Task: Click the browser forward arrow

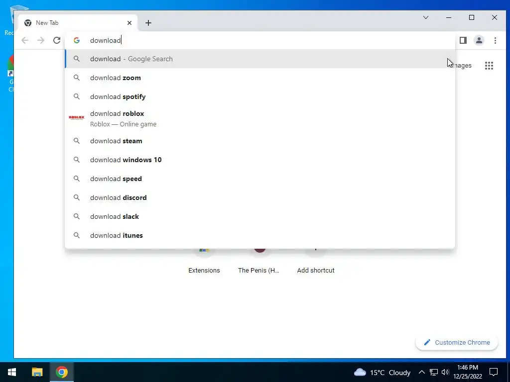Action: [x=41, y=40]
